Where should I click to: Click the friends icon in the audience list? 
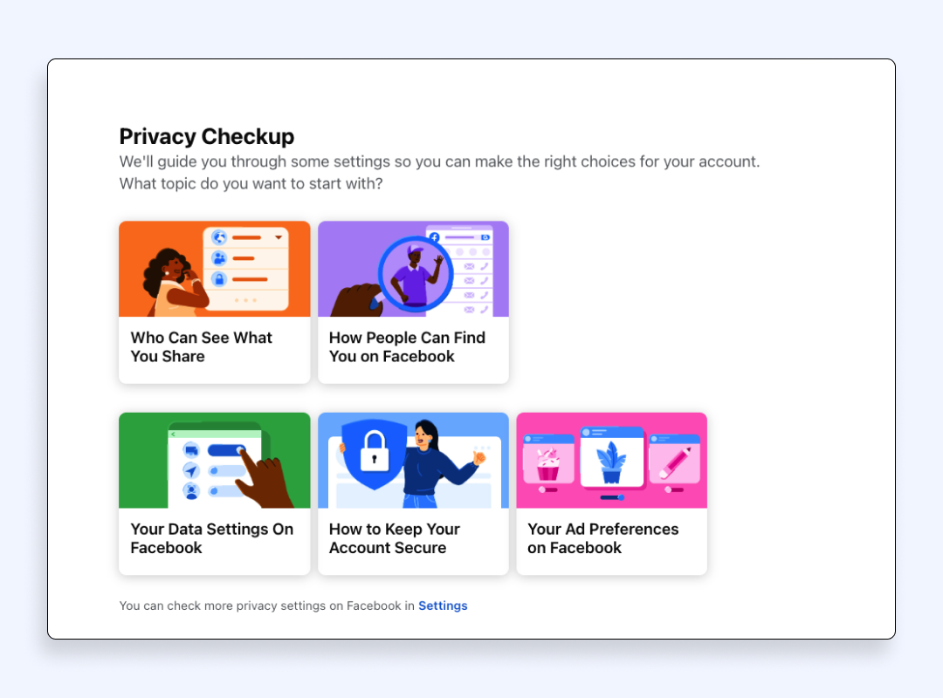coord(219,258)
